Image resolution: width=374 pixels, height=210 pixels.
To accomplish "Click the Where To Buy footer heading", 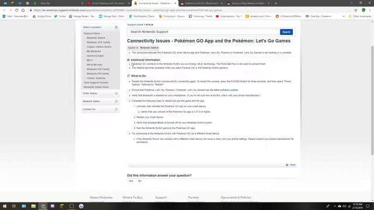I will click(x=133, y=197).
